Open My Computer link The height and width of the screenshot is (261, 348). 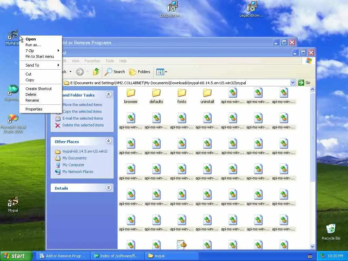pyautogui.click(x=73, y=165)
